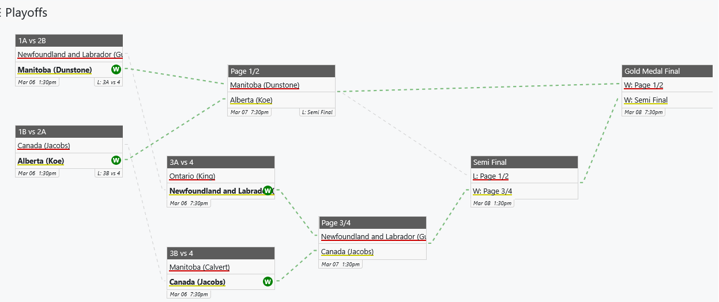Click the W badge in 3B vs 4 game

268,282
